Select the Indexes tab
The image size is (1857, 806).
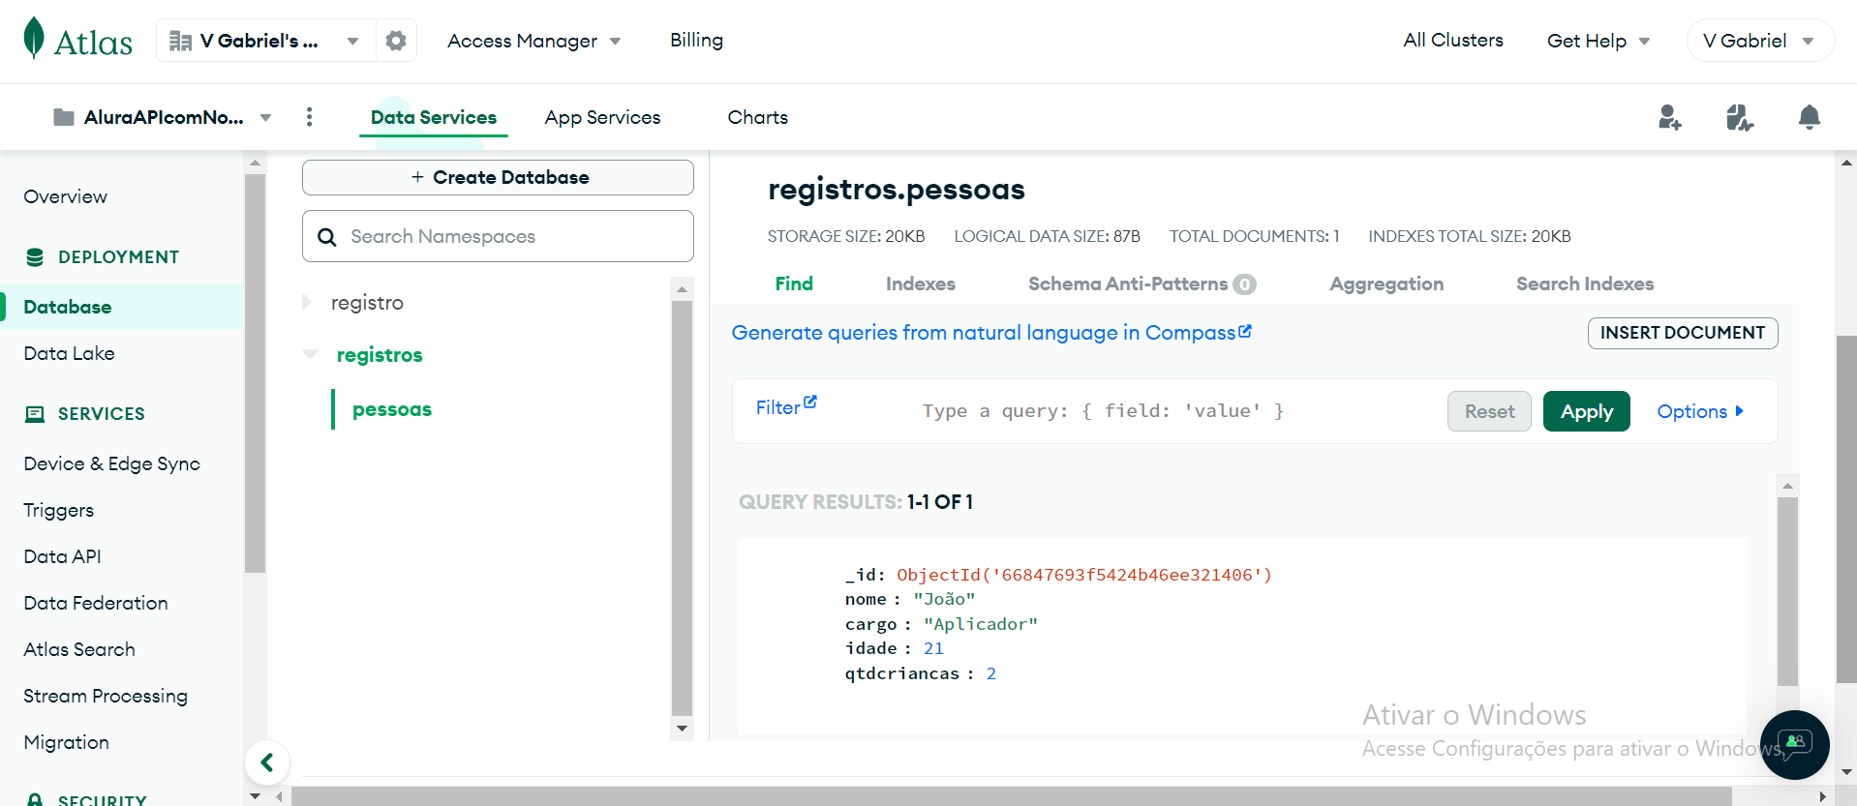point(920,284)
